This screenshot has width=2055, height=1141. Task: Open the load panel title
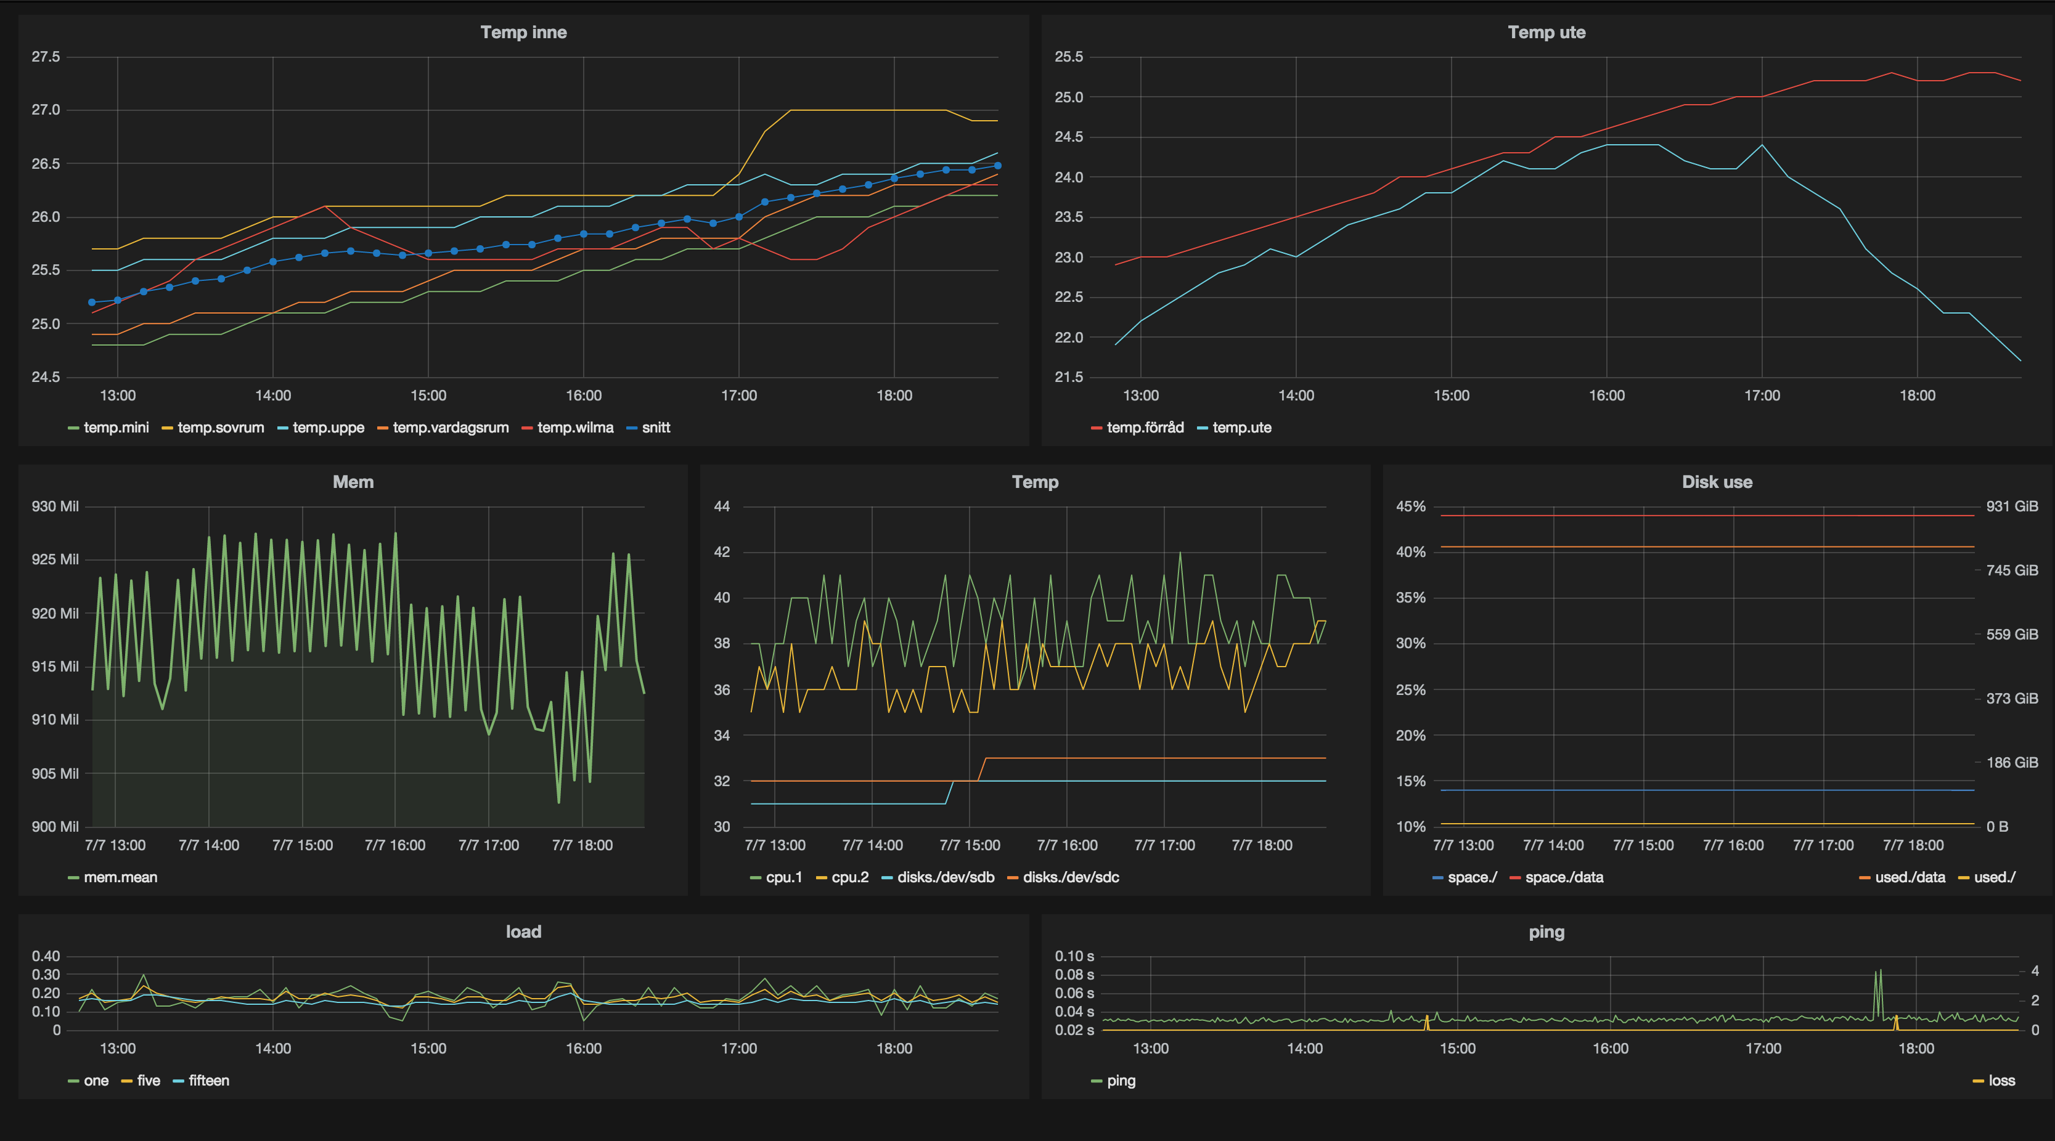pyautogui.click(x=523, y=932)
